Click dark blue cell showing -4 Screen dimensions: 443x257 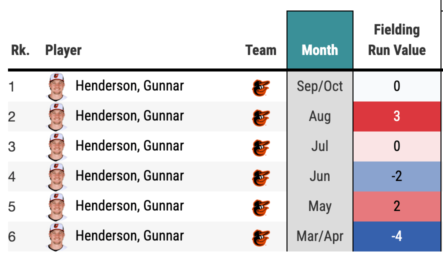pyautogui.click(x=397, y=236)
